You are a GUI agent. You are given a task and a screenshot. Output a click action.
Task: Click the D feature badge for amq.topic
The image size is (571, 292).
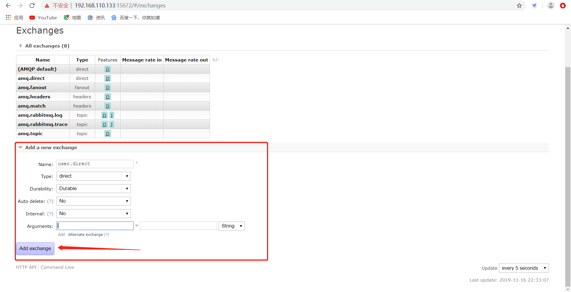tap(108, 134)
